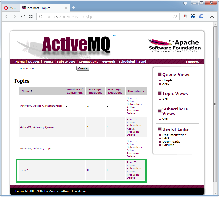The height and width of the screenshot is (197, 219).
Task: Open the Network page
Action: point(108,62)
